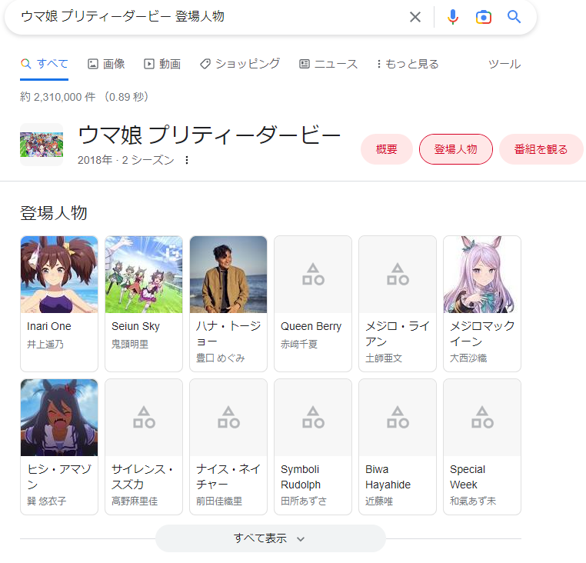Click voice actor name 巽 悠衣子
The width and height of the screenshot is (586, 563).
[x=47, y=501]
